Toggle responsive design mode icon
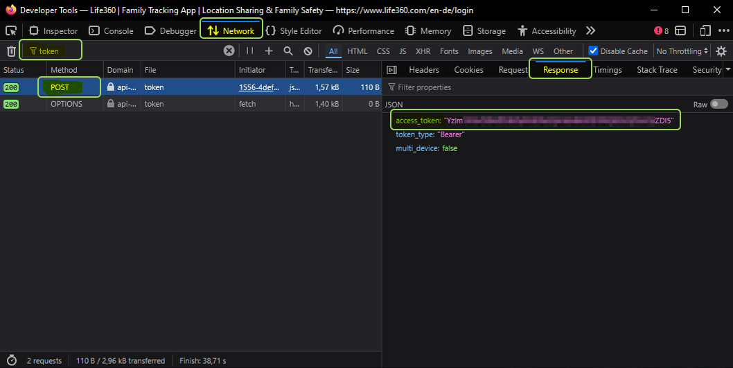Image resolution: width=733 pixels, height=368 pixels. 705,31
